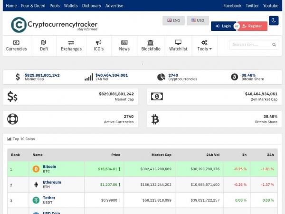Click Bitcoin 24h change -1.81 %
The image size is (285, 214).
point(267,169)
